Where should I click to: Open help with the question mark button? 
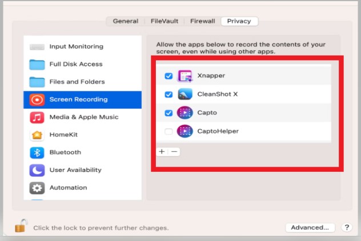pos(347,227)
